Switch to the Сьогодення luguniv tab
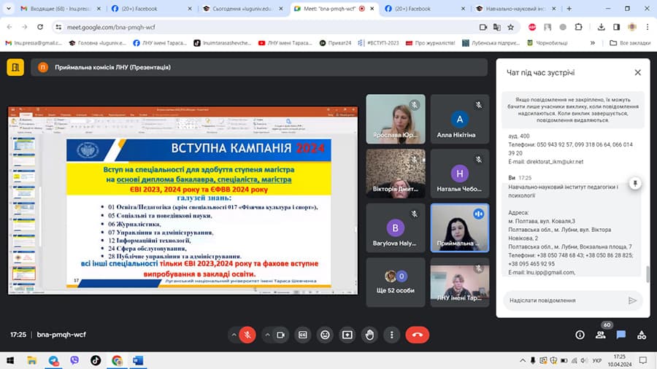The image size is (657, 369). [x=242, y=8]
